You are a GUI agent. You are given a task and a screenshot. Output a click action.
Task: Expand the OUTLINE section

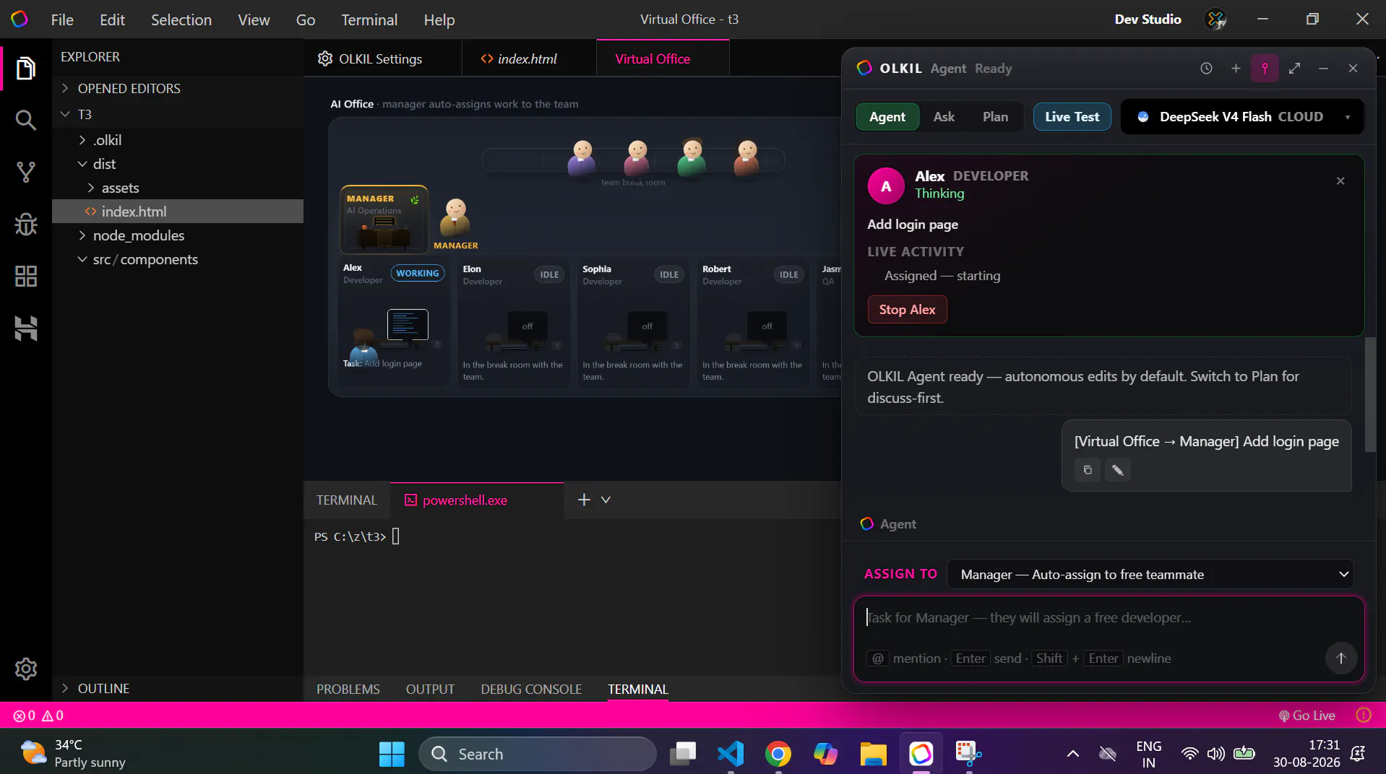coord(178,689)
